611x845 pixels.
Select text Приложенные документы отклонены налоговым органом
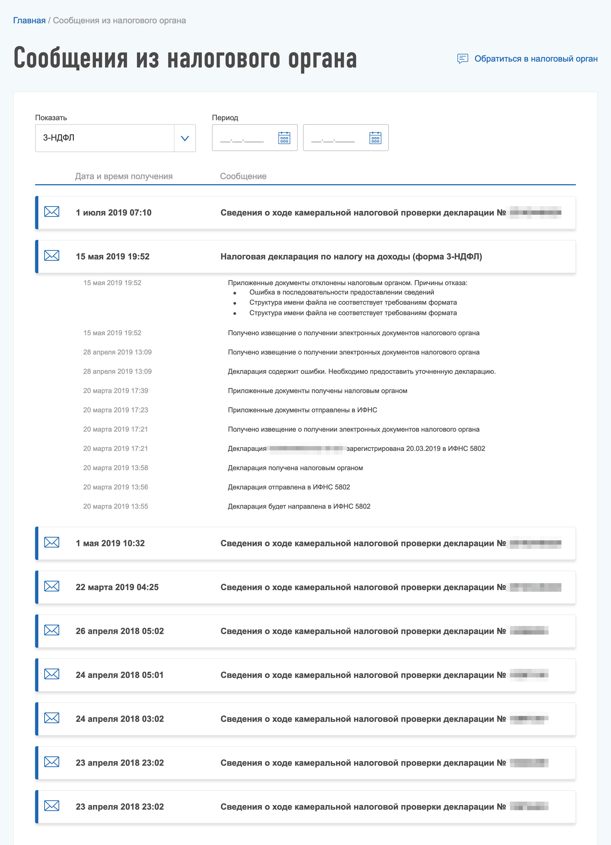pos(320,283)
